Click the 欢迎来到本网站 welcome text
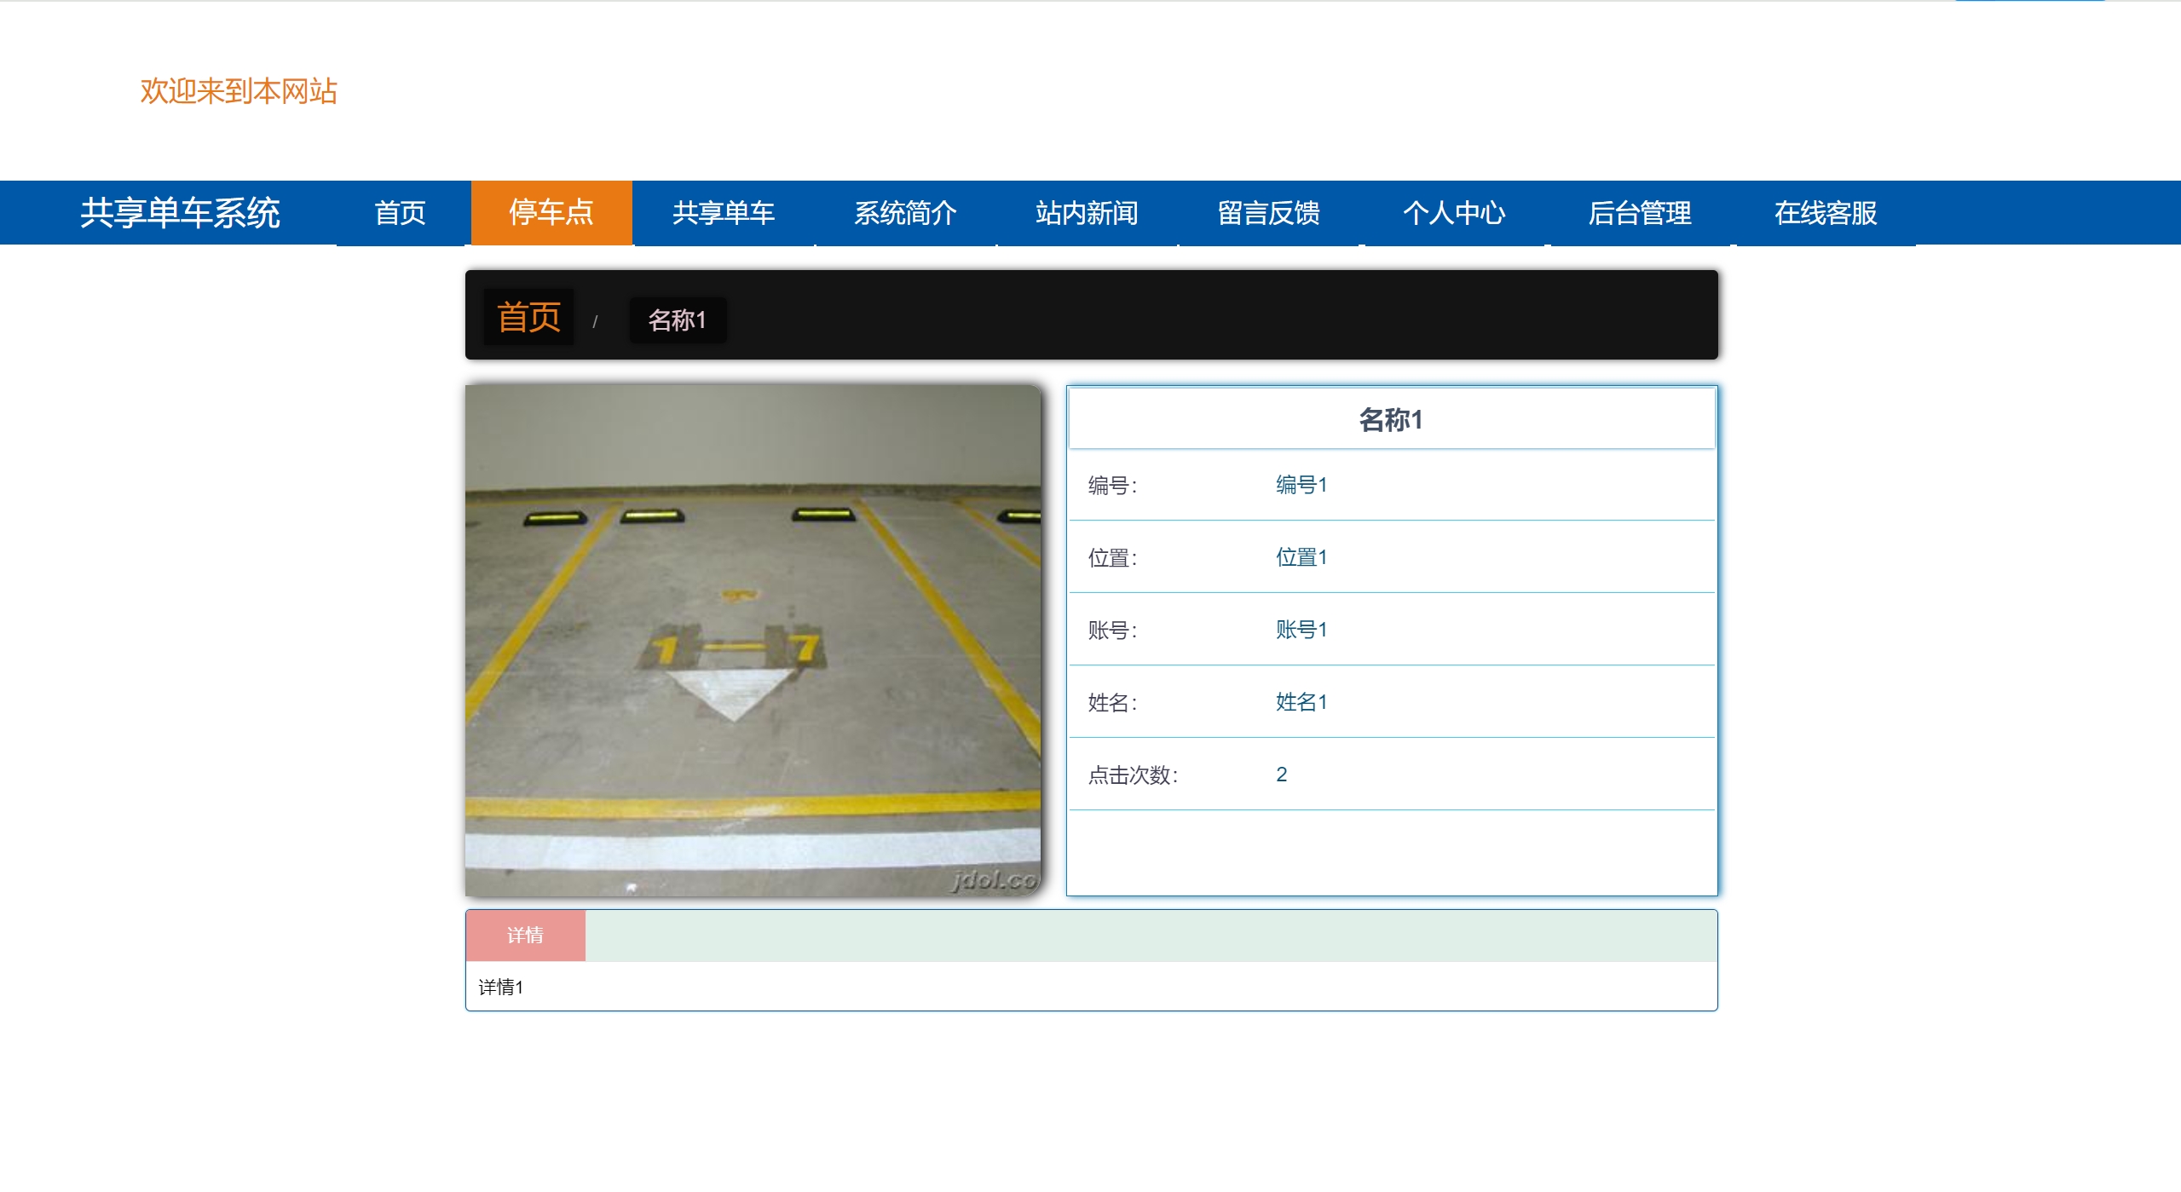Image resolution: width=2181 pixels, height=1192 pixels. tap(239, 91)
